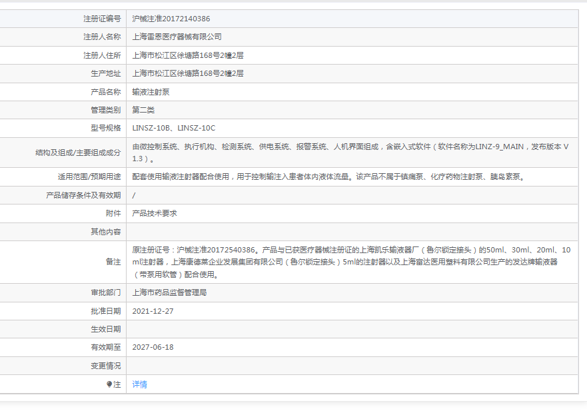Viewport: 587px width, 411px height.
Task: Click the attachment 产品技术要求
Action: point(155,213)
